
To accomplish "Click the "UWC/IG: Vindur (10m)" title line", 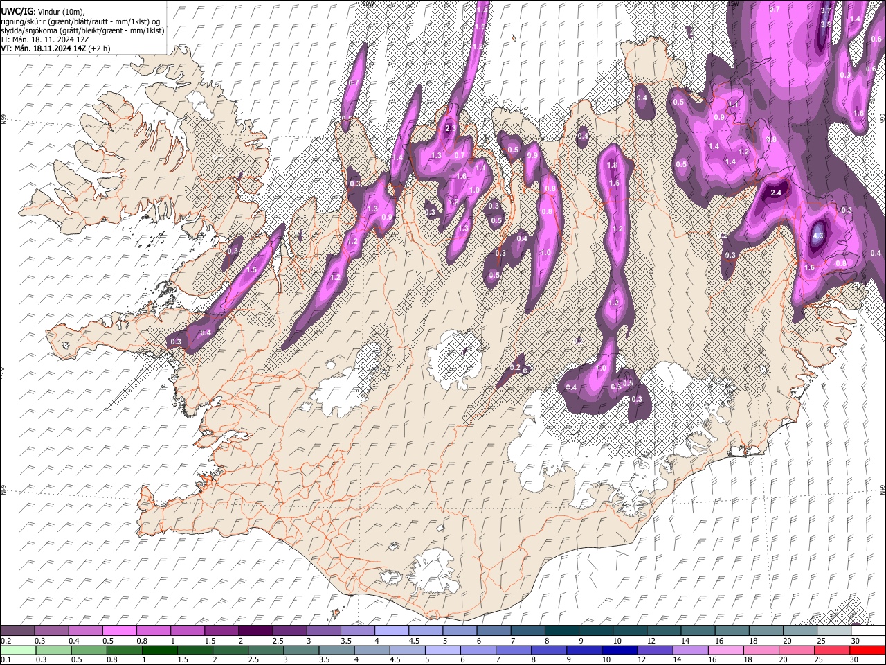I will [x=42, y=12].
